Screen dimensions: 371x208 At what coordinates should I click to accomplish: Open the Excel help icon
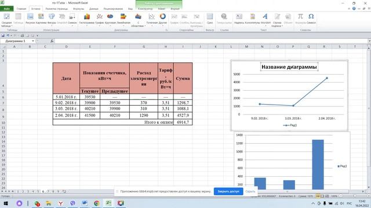click(x=354, y=9)
